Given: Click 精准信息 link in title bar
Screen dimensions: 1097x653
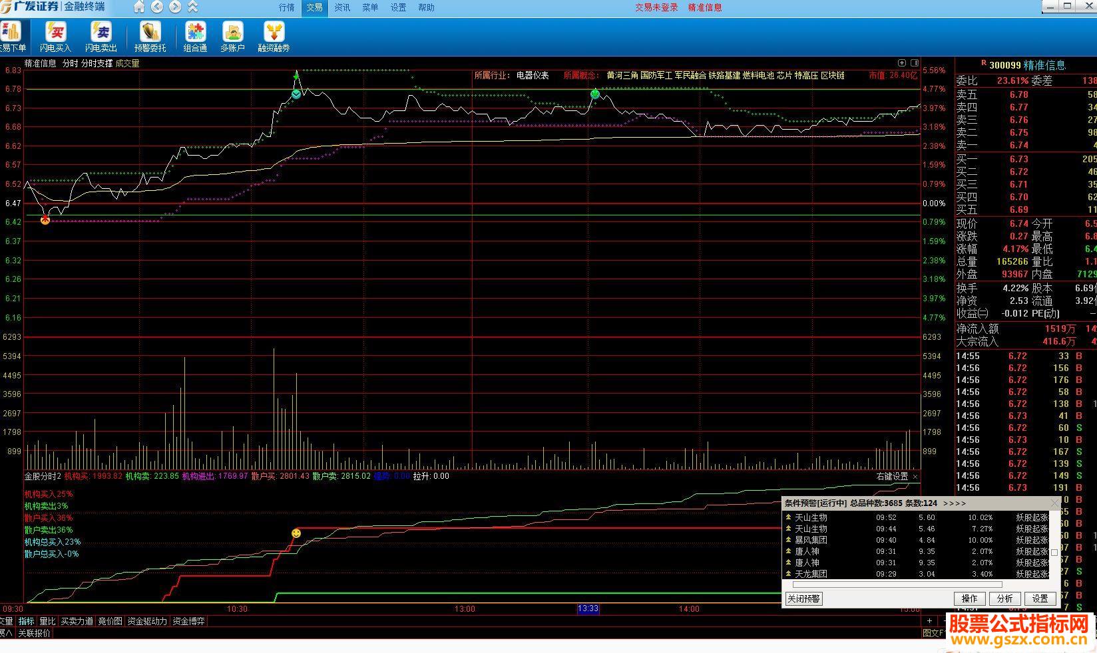Looking at the screenshot, I should coord(705,7).
